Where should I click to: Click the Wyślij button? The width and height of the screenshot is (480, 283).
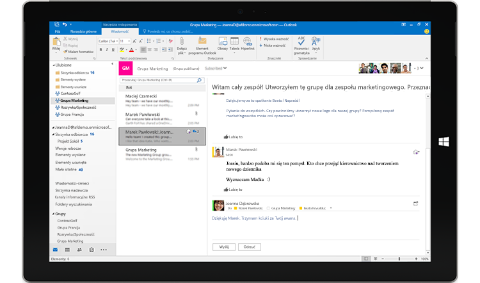[x=224, y=247]
